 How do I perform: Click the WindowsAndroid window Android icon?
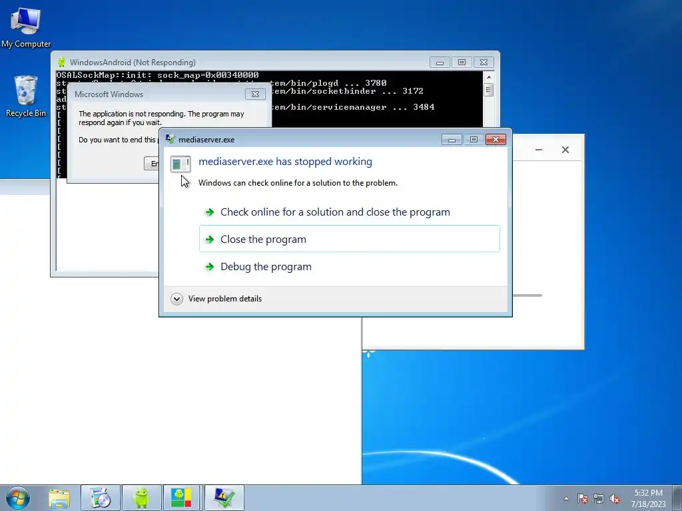[61, 62]
